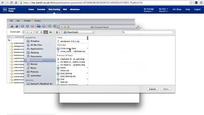Cancel the file open dialog
The image size is (204, 115).
(152, 89)
